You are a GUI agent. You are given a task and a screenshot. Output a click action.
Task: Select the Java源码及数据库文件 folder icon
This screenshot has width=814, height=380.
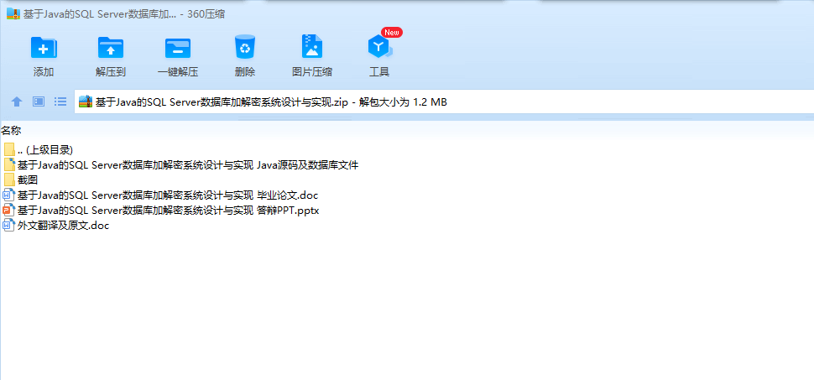click(x=9, y=165)
